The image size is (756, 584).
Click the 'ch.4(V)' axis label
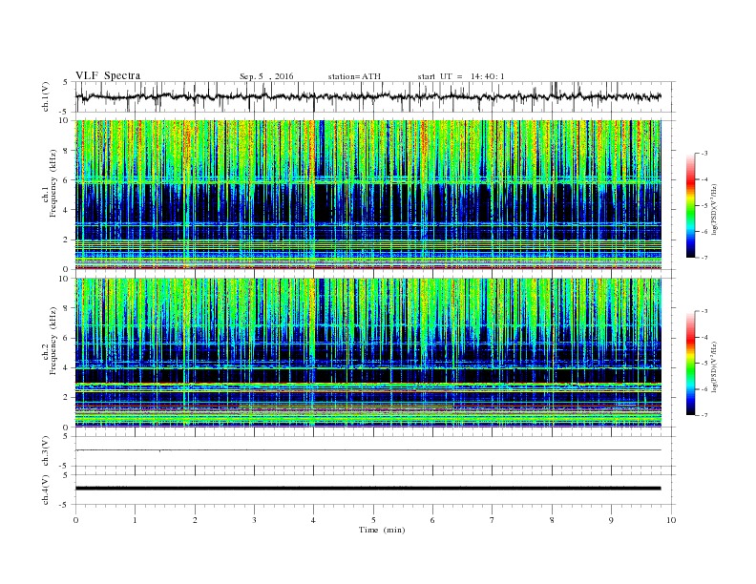pyautogui.click(x=45, y=490)
